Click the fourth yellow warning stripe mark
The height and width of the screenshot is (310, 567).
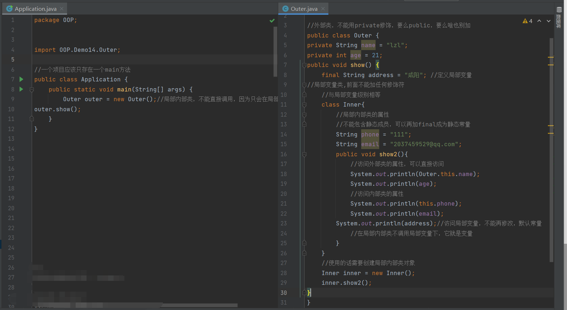tap(551, 133)
